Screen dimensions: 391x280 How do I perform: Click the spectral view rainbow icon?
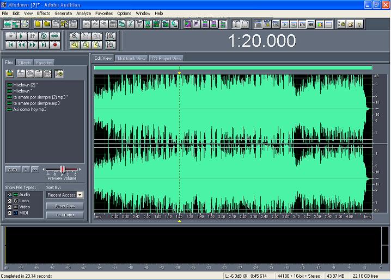pos(320,24)
